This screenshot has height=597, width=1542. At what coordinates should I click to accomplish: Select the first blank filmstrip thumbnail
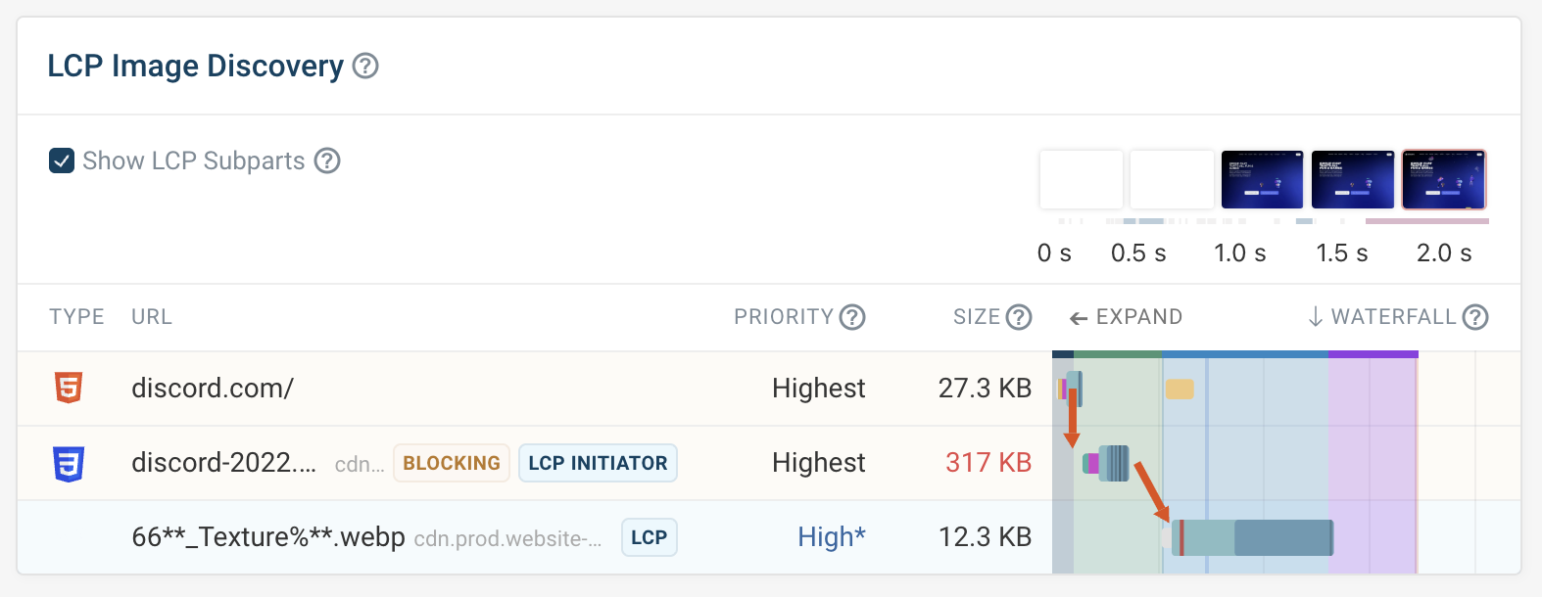tap(1082, 179)
